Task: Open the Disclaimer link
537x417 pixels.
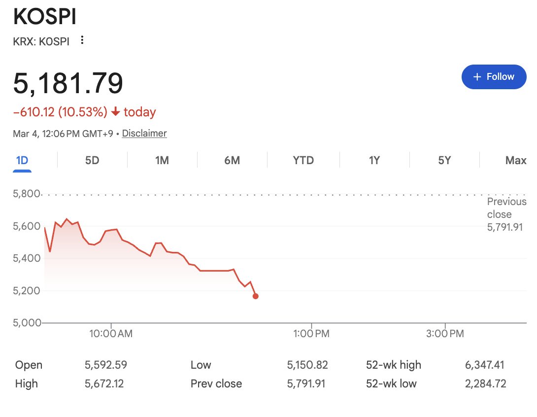Action: [x=144, y=133]
